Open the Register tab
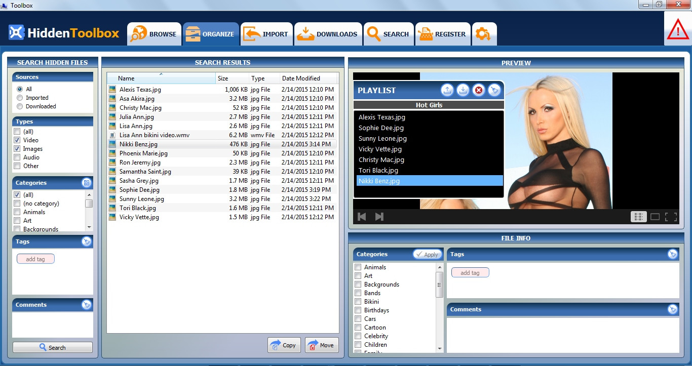This screenshot has height=366, width=692. point(443,34)
